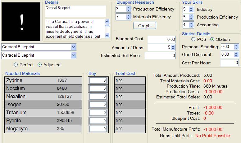The height and width of the screenshot is (143, 241).
Task: Click the Mexallon buy price field
Action: pyautogui.click(x=98, y=97)
